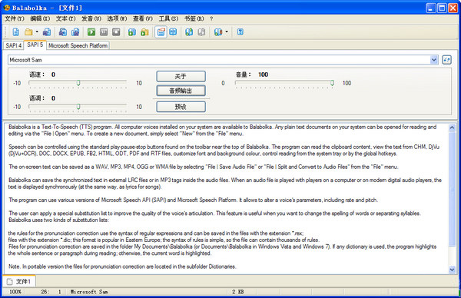Click the Microsoft Sam status bar entry

click(x=89, y=292)
